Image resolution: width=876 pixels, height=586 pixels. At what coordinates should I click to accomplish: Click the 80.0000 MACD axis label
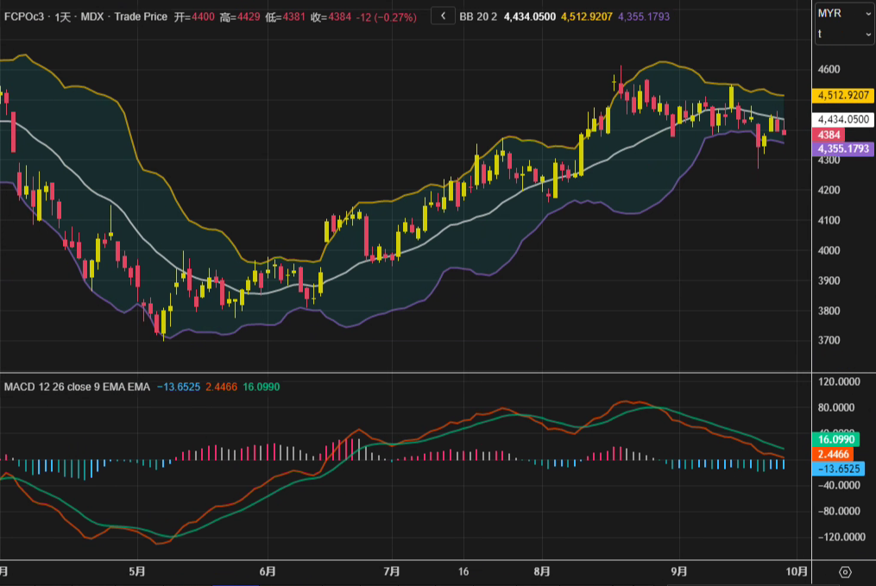[x=835, y=407]
